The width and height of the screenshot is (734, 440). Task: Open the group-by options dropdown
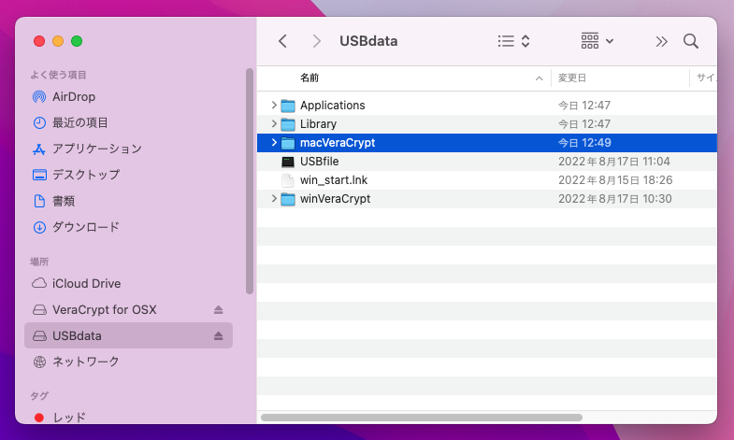(597, 41)
